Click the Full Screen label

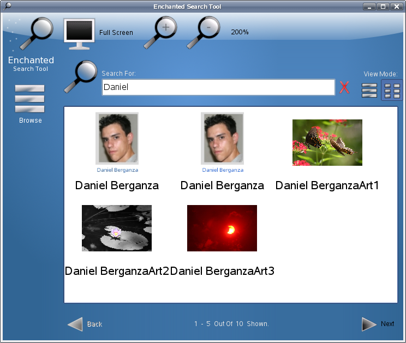click(x=116, y=33)
